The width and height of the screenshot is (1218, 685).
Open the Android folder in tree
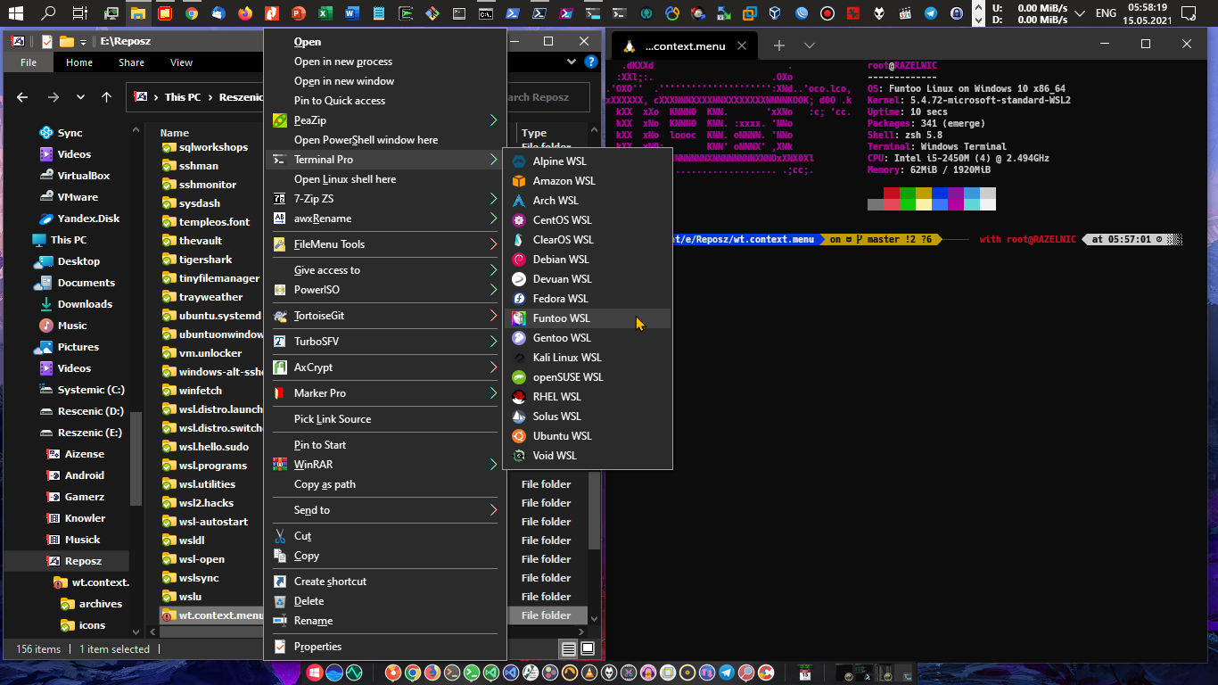[85, 475]
